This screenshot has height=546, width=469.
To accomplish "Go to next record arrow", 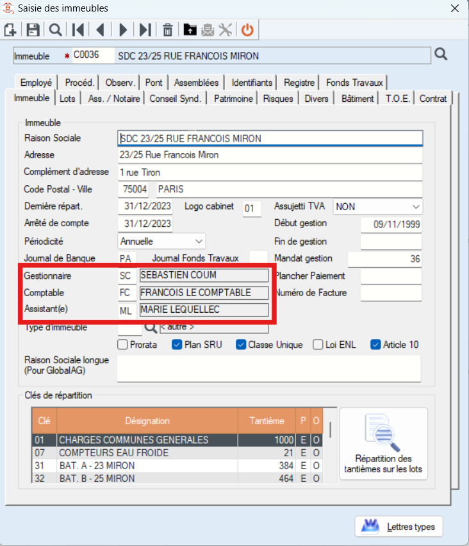I will point(123,30).
